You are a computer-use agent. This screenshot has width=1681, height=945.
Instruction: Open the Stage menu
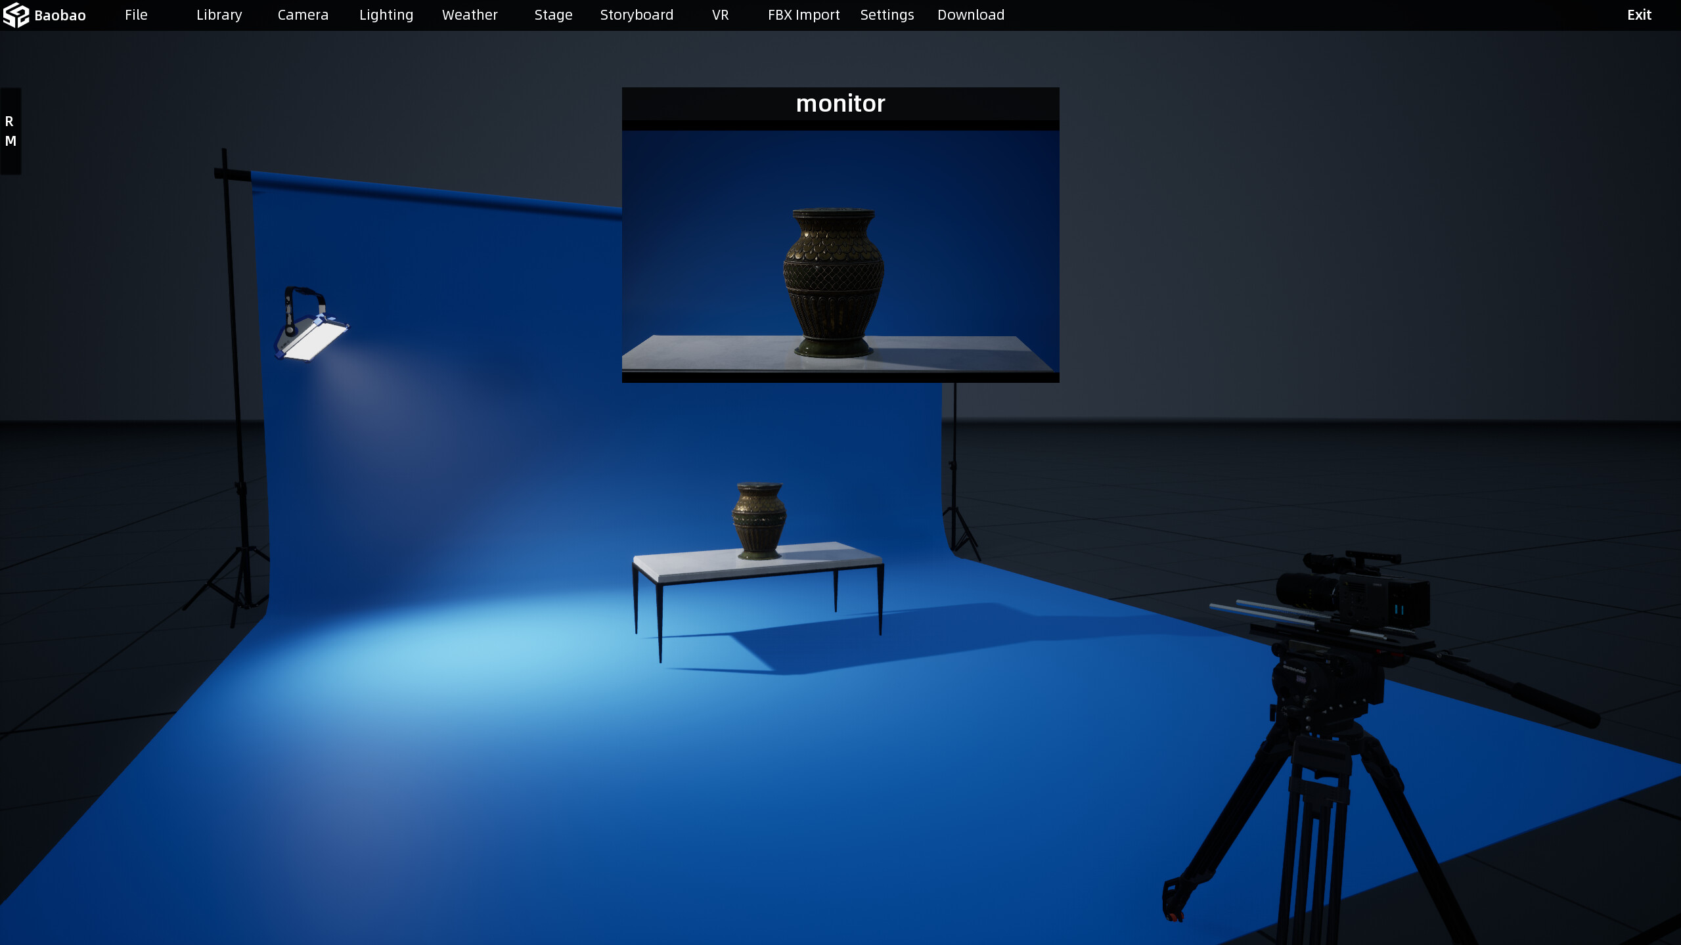552,14
